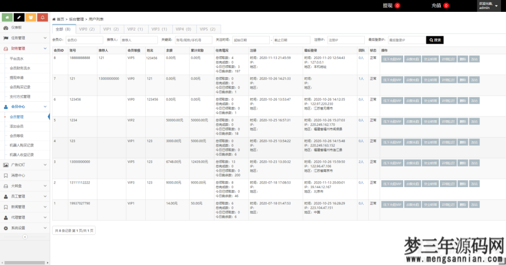Click 详细信息 for account 19937027790

[448, 205]
